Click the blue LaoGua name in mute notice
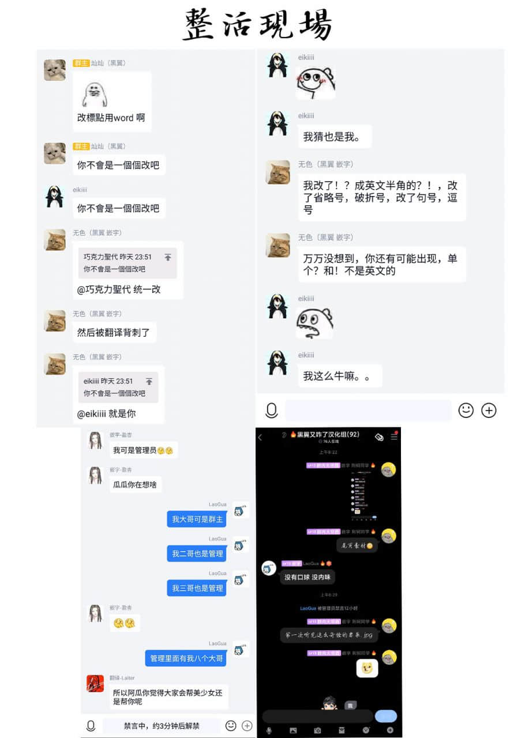The width and height of the screenshot is (514, 738). 308,608
